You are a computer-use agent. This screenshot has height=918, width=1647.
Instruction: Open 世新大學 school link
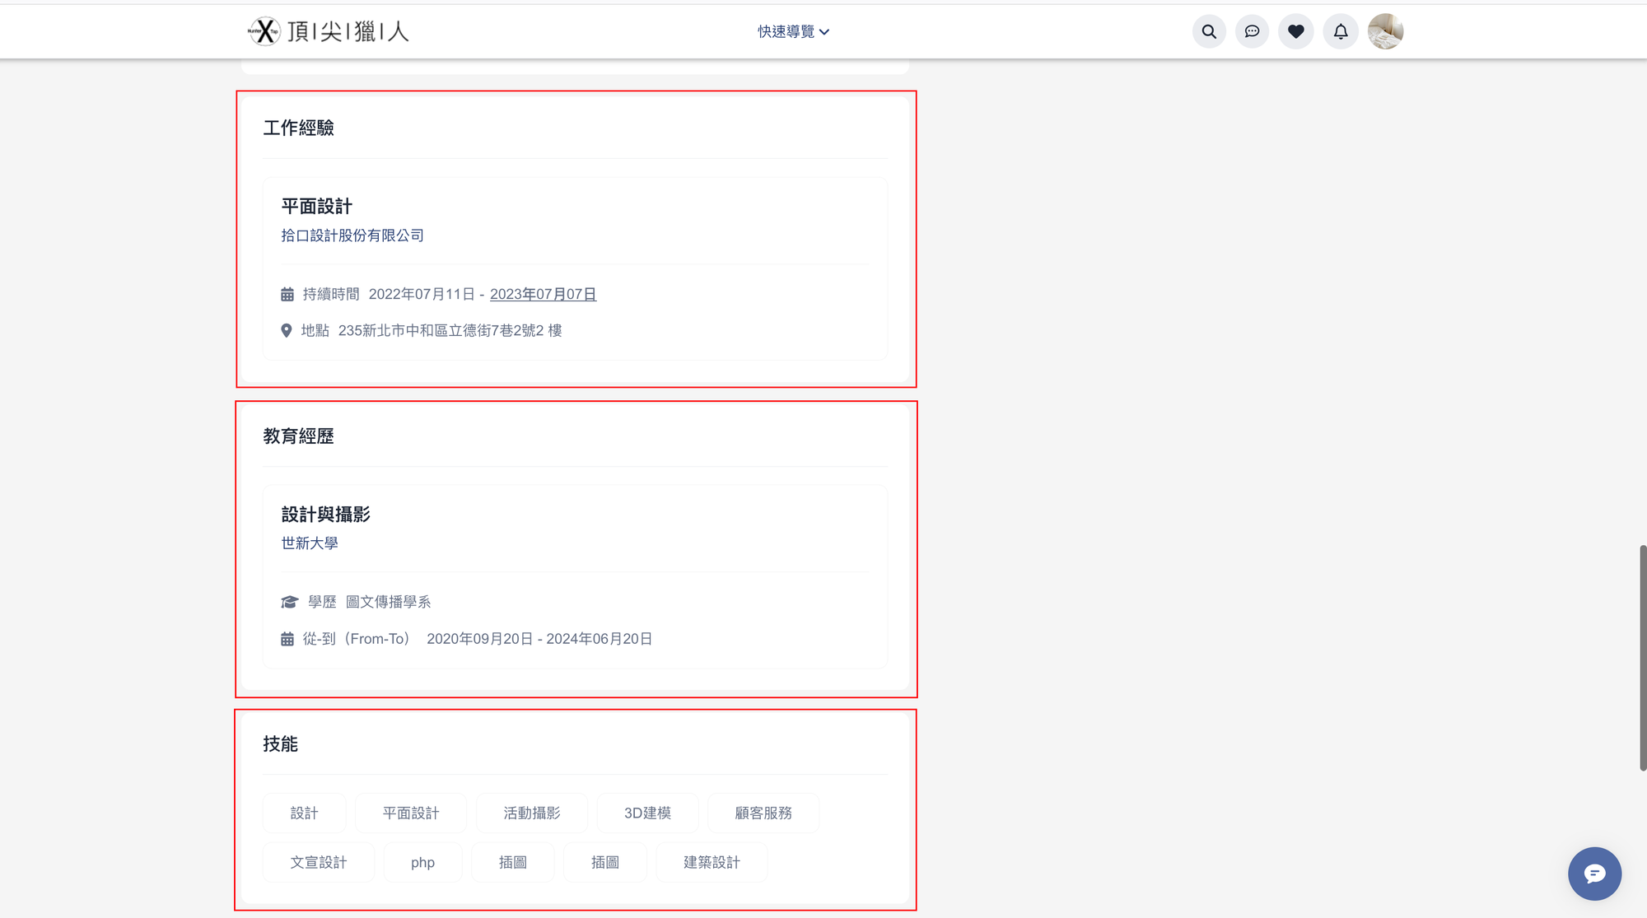point(310,543)
